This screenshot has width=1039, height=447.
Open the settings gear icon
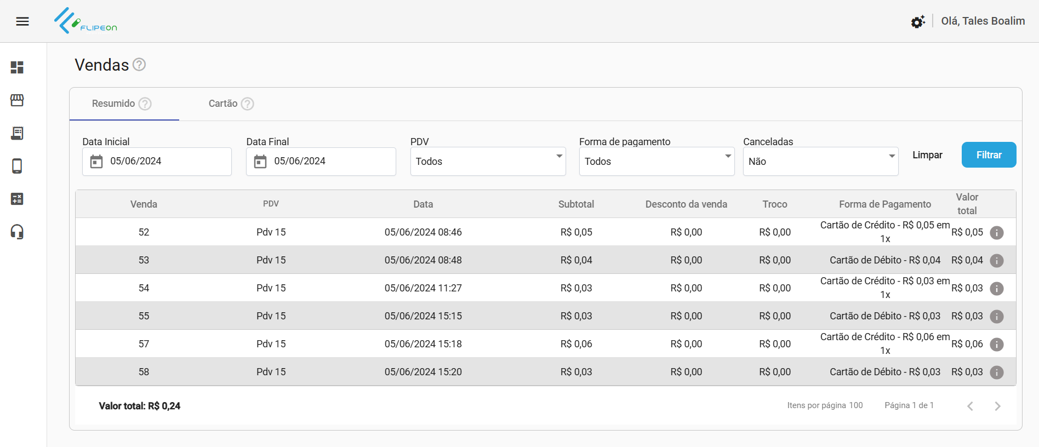(918, 21)
